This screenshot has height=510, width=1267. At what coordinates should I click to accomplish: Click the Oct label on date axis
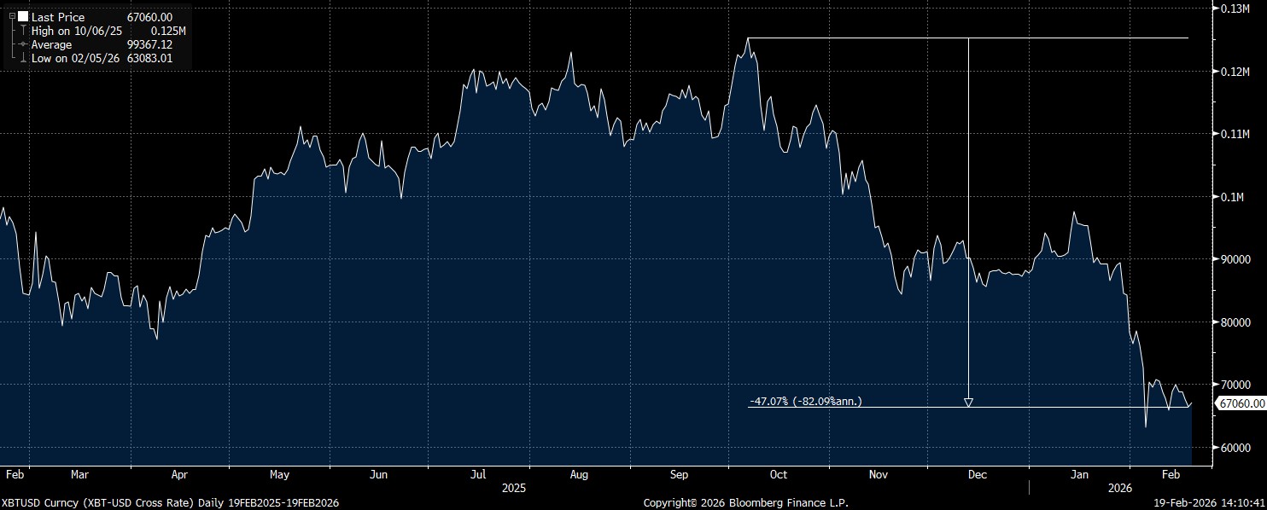(778, 474)
